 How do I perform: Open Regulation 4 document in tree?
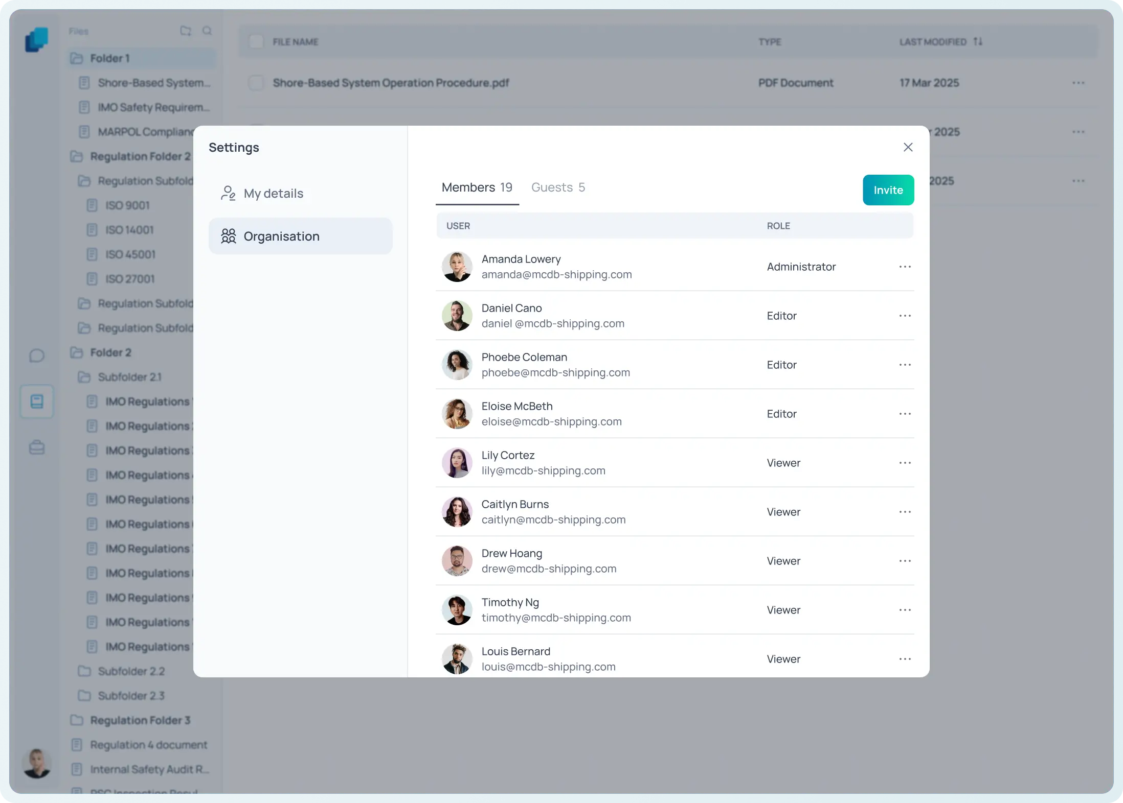point(139,745)
